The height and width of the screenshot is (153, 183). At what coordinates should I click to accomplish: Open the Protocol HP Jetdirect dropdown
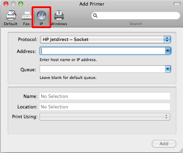(105, 39)
